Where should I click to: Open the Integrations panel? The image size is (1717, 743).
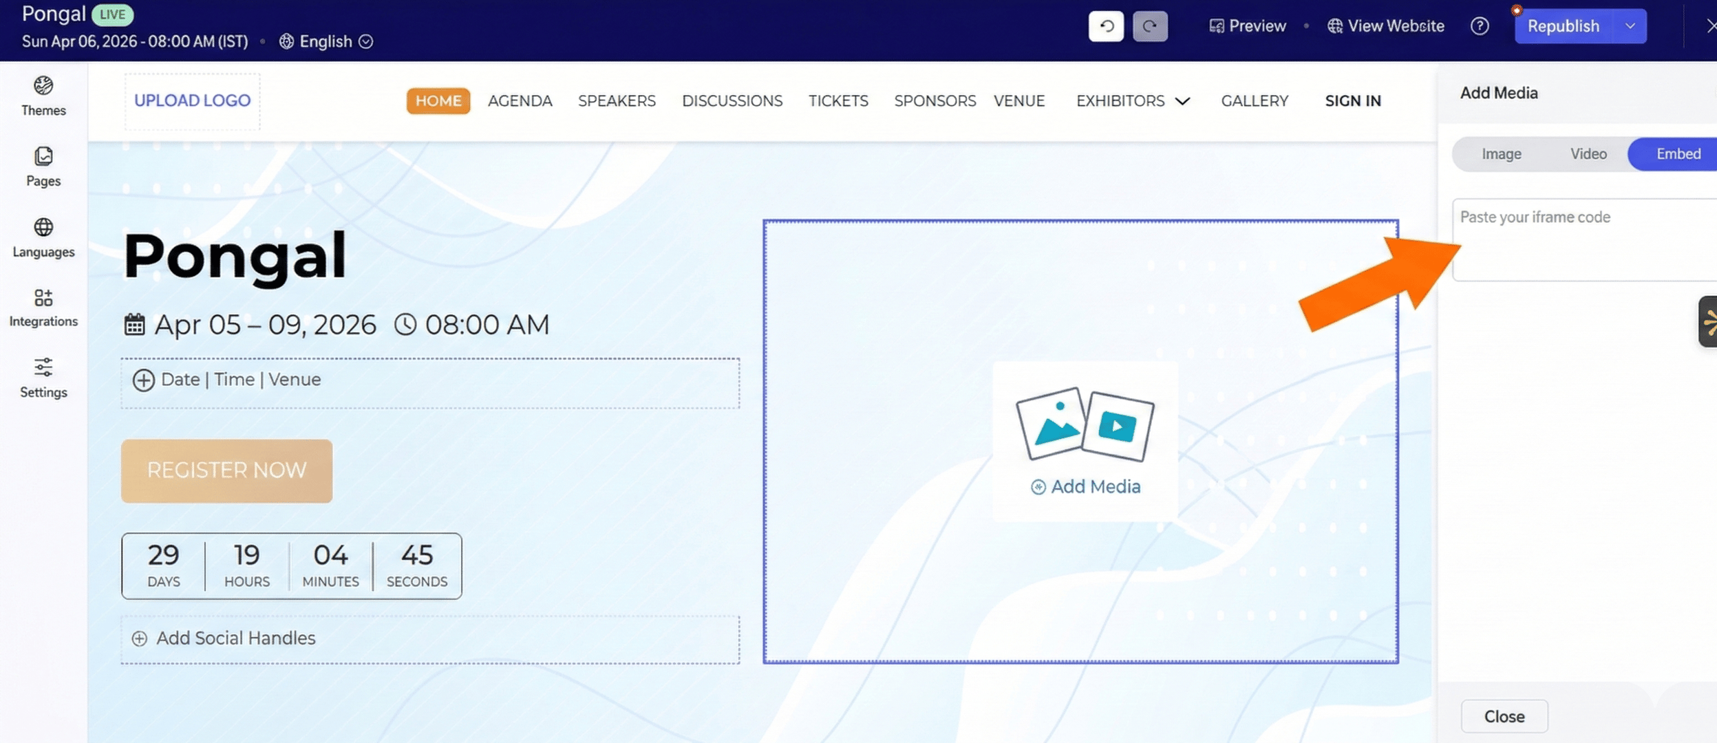[x=43, y=307]
